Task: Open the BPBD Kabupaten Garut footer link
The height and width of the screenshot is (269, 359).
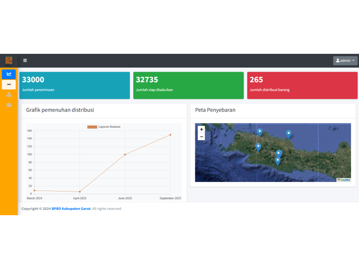Action: pos(71,208)
